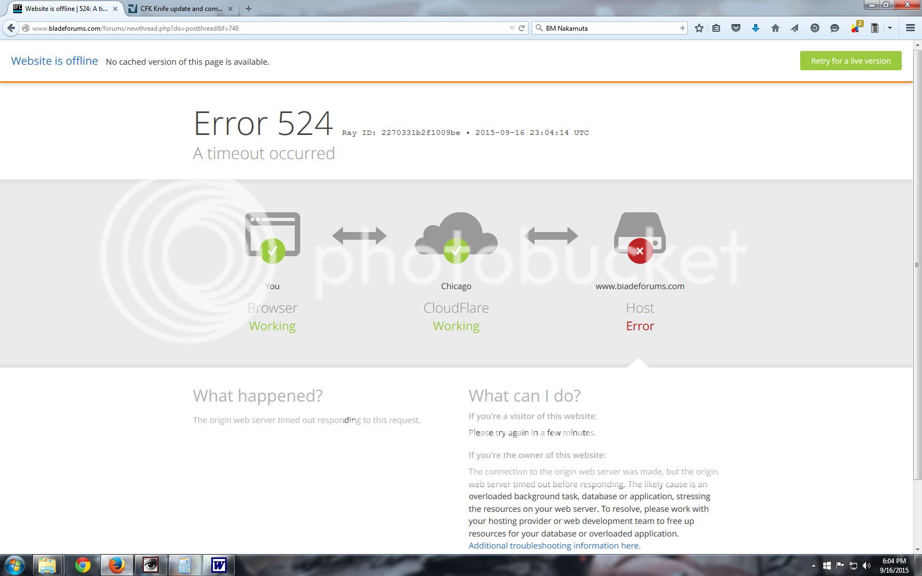Image resolution: width=922 pixels, height=576 pixels.
Task: Open the chat smiley icon in toolbar
Action: [834, 28]
